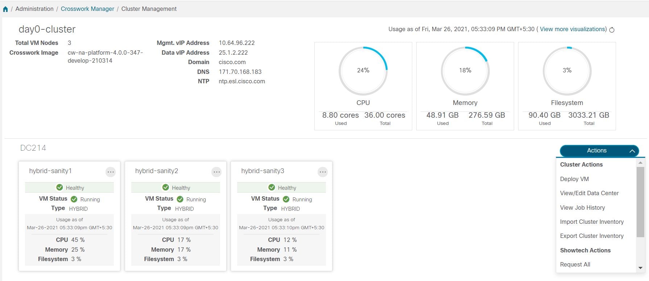Open View more visualizations link
This screenshot has height=281, width=649.
572,29
